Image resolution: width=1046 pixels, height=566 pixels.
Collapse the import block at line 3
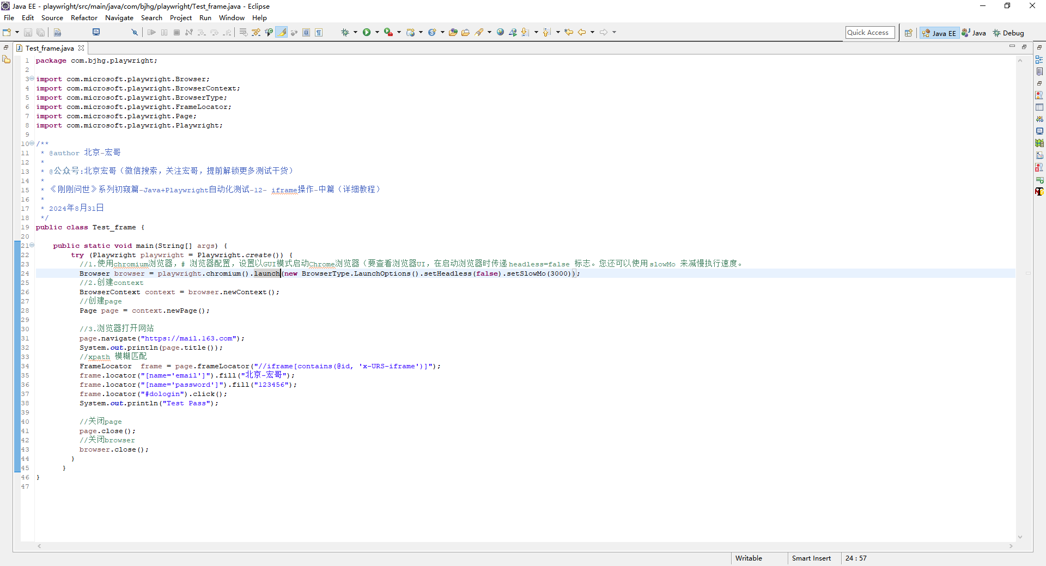(x=32, y=78)
